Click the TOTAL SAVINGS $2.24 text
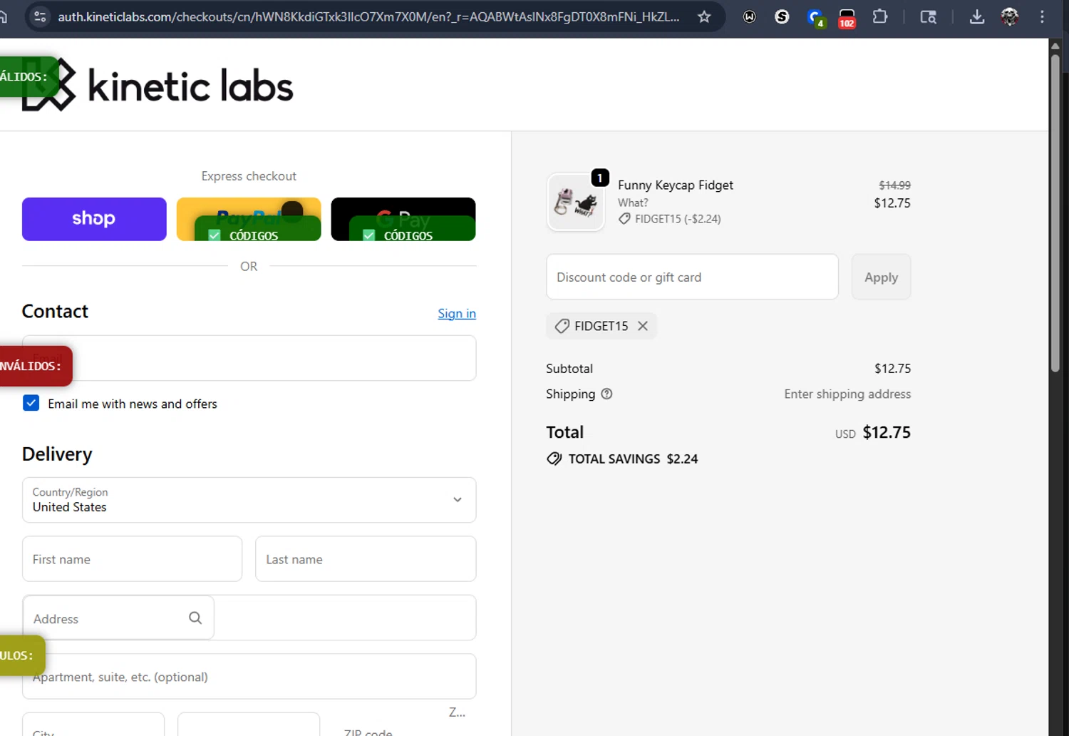The image size is (1069, 736). pyautogui.click(x=633, y=459)
